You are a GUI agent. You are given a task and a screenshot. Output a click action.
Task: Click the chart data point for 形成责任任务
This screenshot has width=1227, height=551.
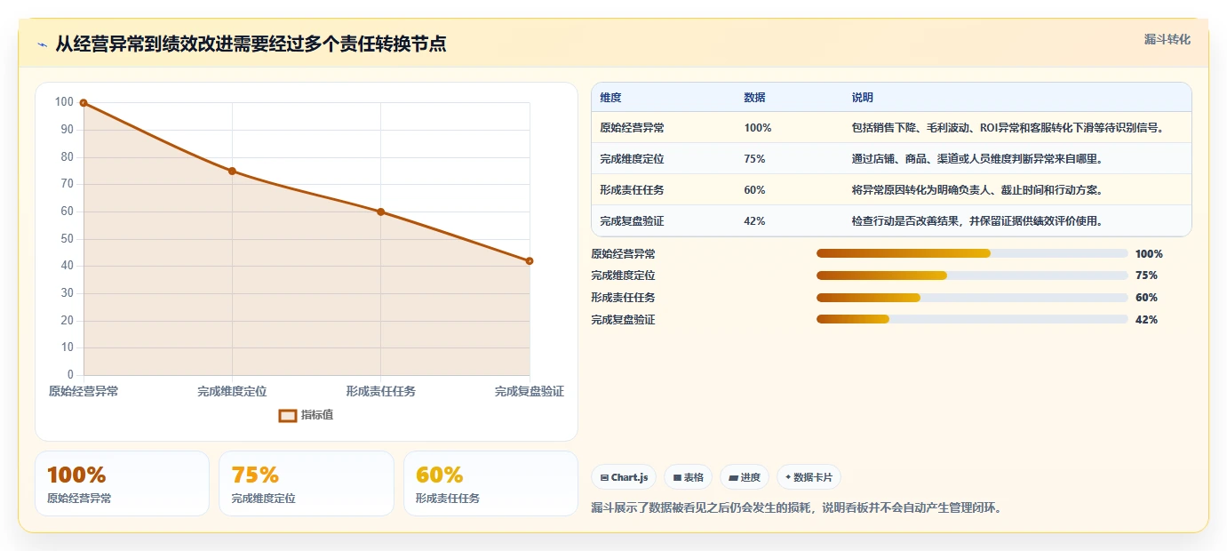[380, 212]
